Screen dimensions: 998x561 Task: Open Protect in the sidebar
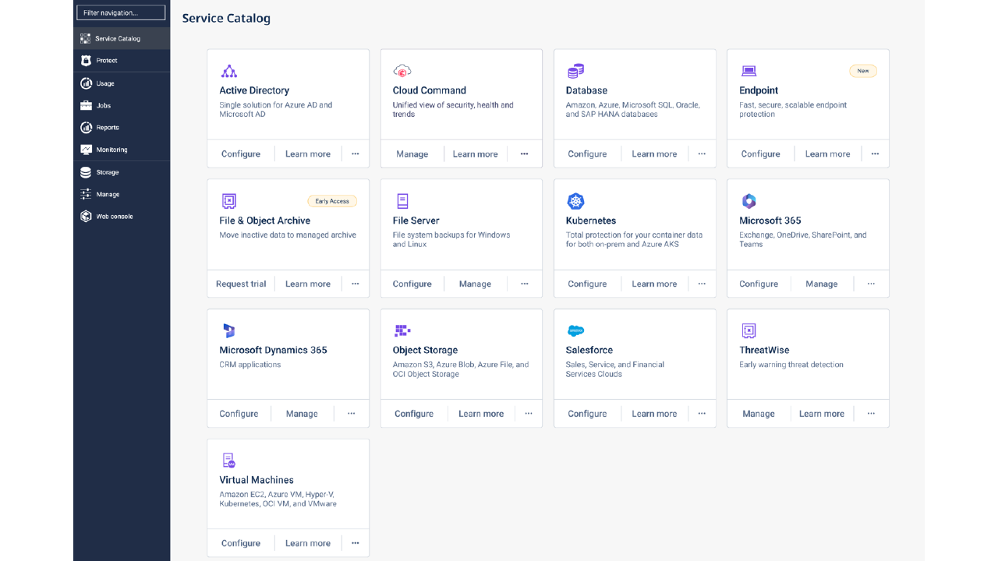click(107, 61)
